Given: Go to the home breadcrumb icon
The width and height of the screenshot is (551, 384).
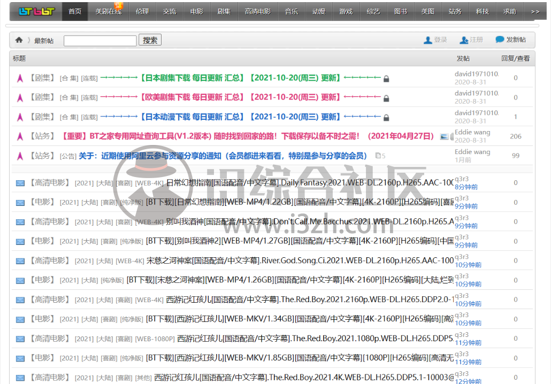Looking at the screenshot, I should pos(19,40).
